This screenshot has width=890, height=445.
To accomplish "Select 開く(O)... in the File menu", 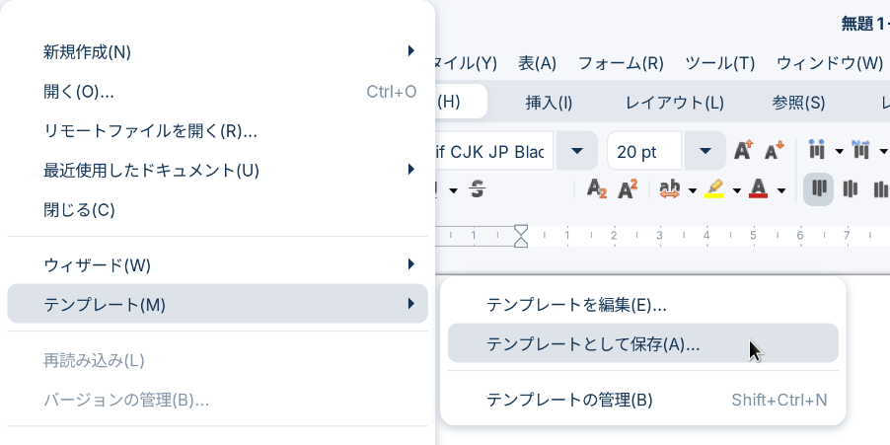I will [x=217, y=92].
